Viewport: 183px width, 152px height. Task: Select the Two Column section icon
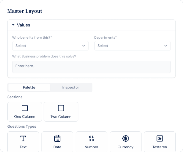61,108
